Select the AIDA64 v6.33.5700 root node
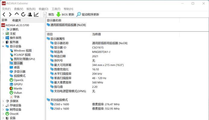Screen dimensions: 209x120 pyautogui.click(x=15, y=25)
